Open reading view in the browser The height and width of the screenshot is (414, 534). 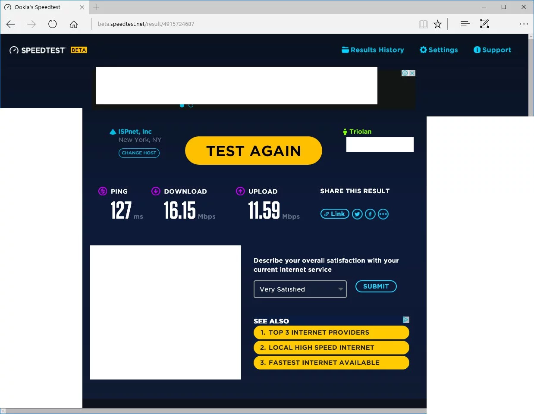point(423,24)
